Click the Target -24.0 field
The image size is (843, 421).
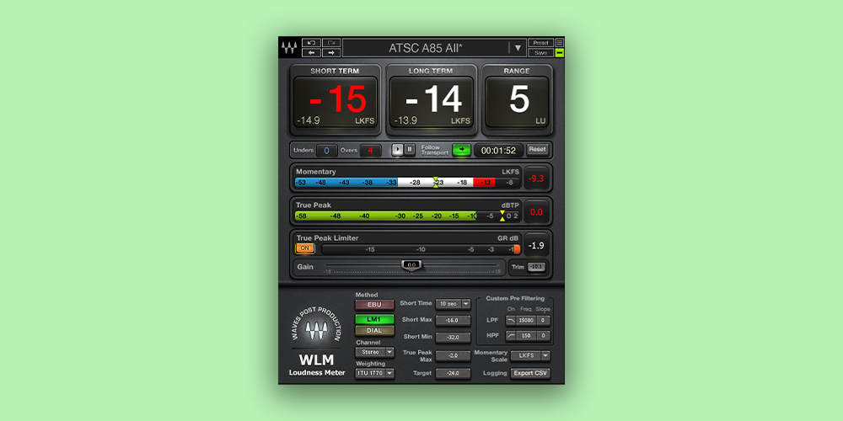point(453,374)
